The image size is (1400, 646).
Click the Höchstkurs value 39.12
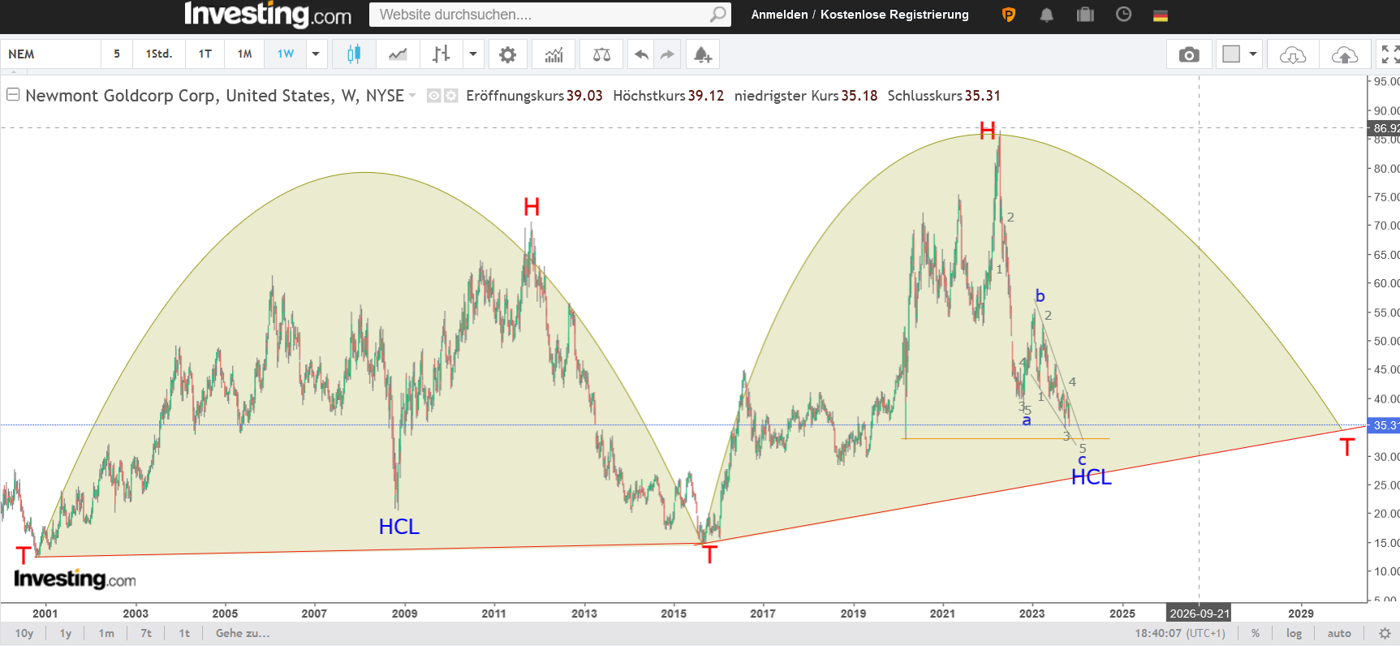(x=705, y=96)
